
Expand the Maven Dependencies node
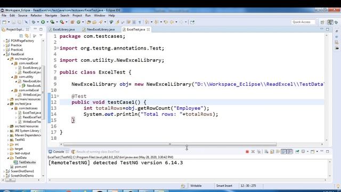(8, 135)
